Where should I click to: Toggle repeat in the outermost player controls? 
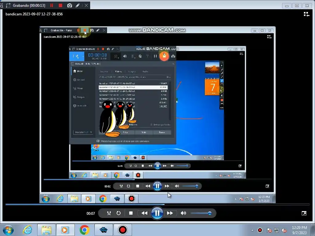click(x=118, y=213)
